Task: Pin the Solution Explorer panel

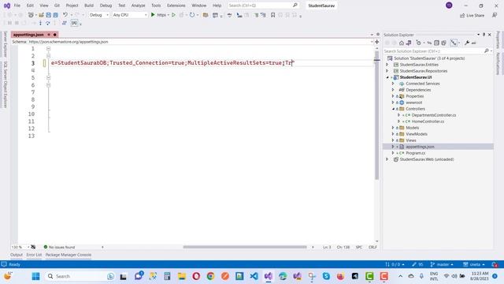Action: pyautogui.click(x=484, y=35)
